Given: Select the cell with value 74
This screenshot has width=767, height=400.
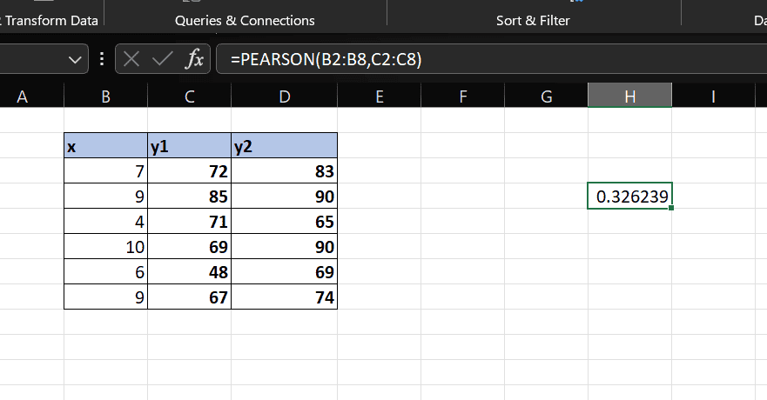Looking at the screenshot, I should [284, 297].
